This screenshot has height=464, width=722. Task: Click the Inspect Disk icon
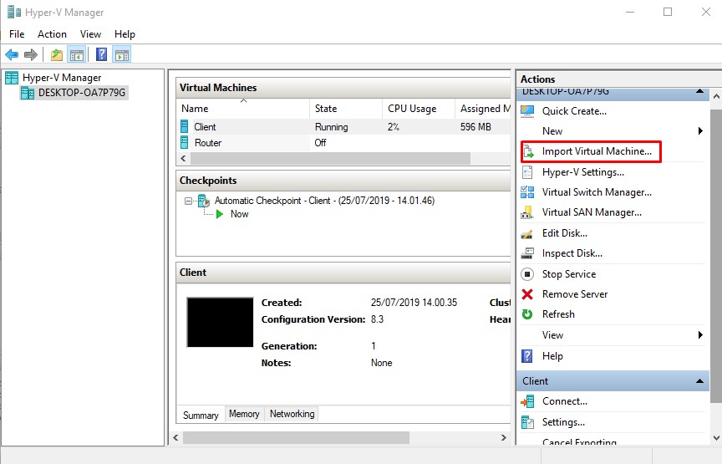pyautogui.click(x=527, y=253)
